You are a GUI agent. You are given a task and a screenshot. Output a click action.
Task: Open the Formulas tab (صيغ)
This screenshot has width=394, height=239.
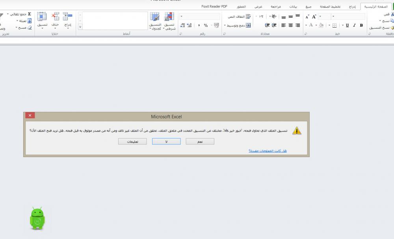309,7
